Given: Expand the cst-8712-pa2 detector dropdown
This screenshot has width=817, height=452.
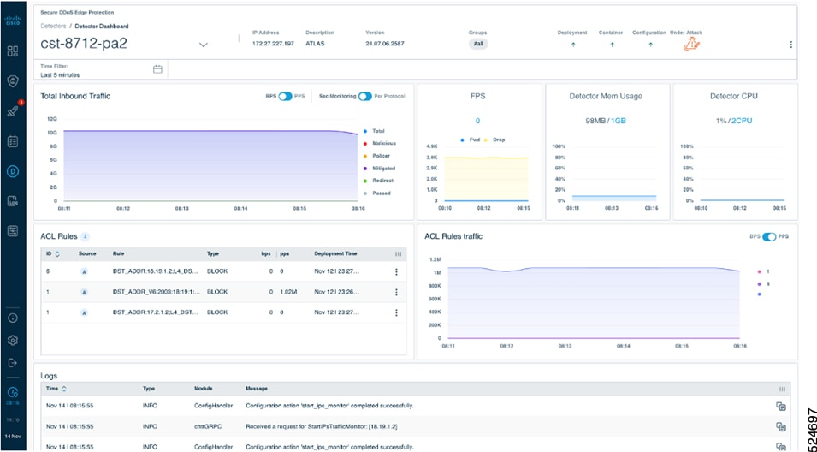Looking at the screenshot, I should tap(204, 45).
